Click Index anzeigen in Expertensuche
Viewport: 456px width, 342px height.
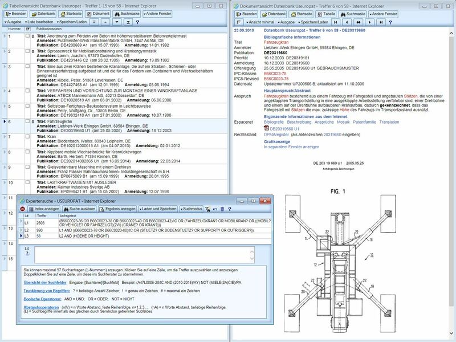click(44, 209)
